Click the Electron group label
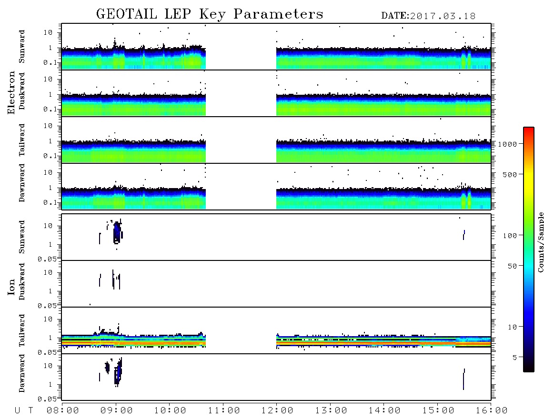 coord(11,93)
